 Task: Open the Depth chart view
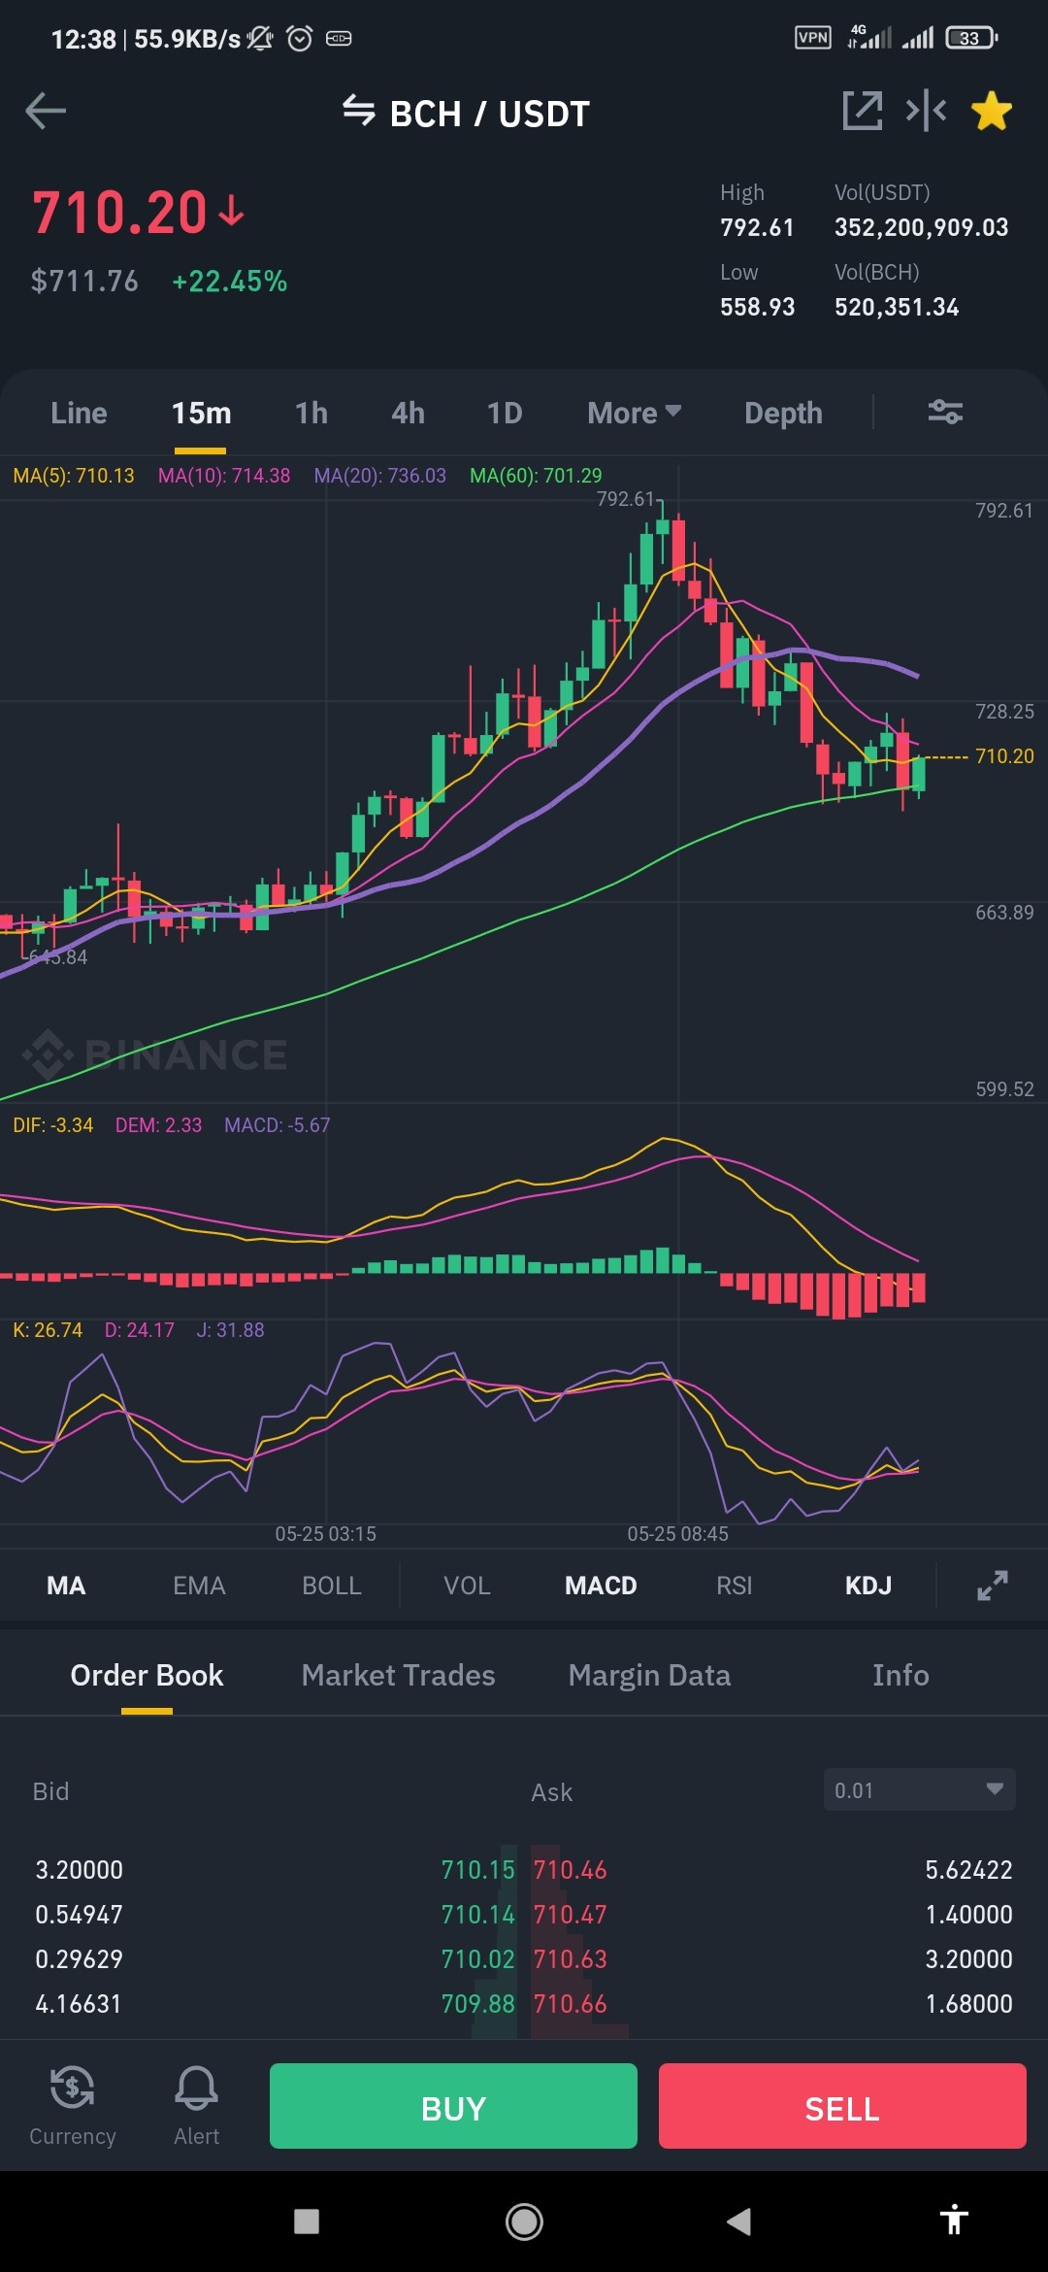click(x=783, y=413)
